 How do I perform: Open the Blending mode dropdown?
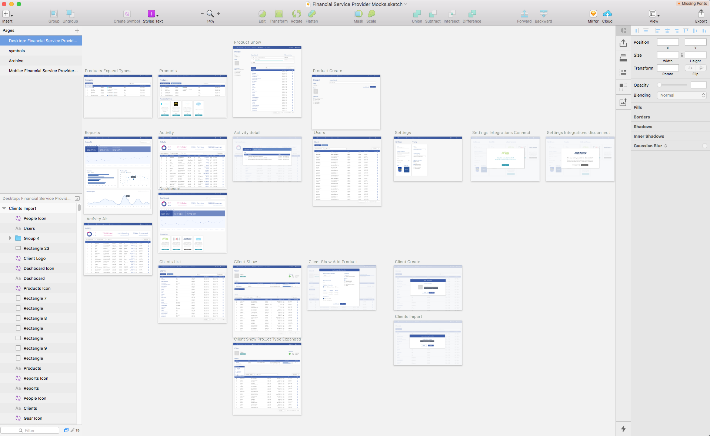point(682,95)
